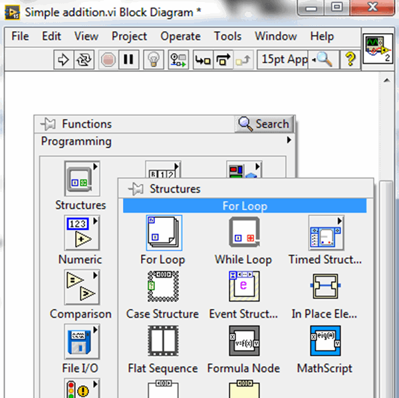Click the Pause button
399x398 pixels.
click(128, 60)
